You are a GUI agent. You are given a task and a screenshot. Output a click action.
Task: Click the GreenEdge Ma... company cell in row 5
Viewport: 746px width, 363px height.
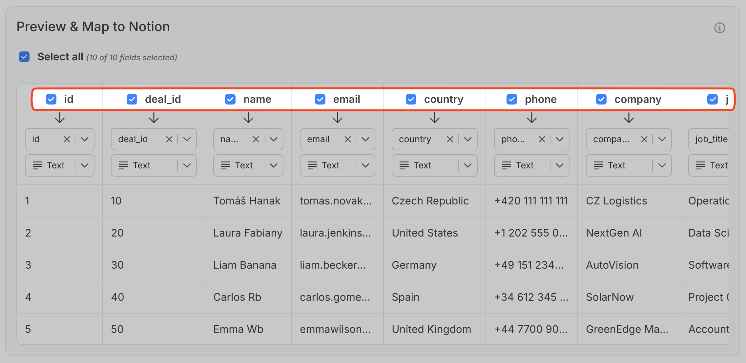(627, 329)
